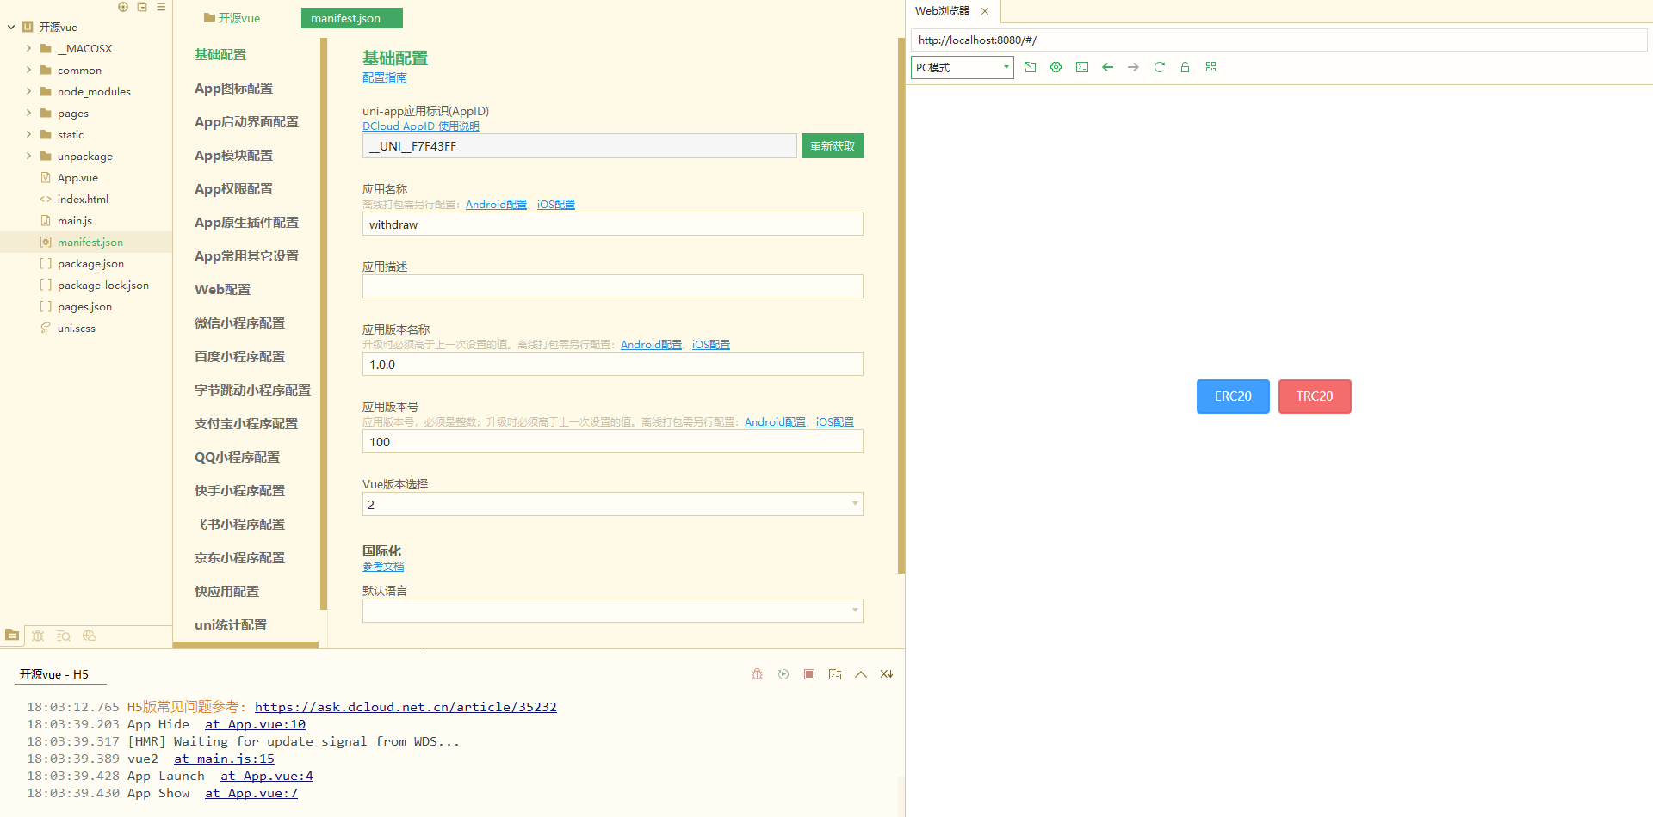The height and width of the screenshot is (817, 1653).
Task: Click the browser refresh icon
Action: (1159, 67)
